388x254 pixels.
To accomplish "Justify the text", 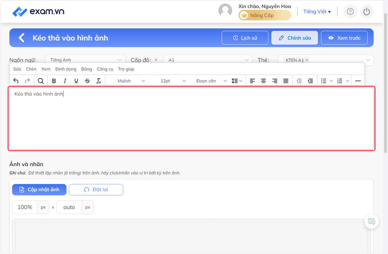I will 286,81.
